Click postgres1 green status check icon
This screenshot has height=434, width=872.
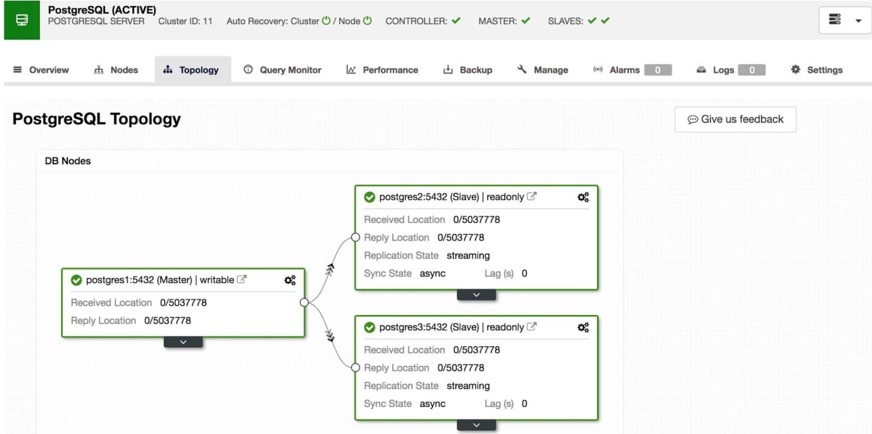pyautogui.click(x=76, y=280)
